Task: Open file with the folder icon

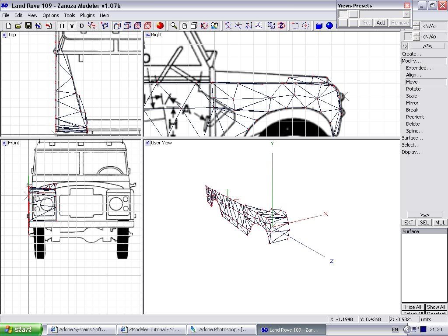Action: tap(18, 26)
